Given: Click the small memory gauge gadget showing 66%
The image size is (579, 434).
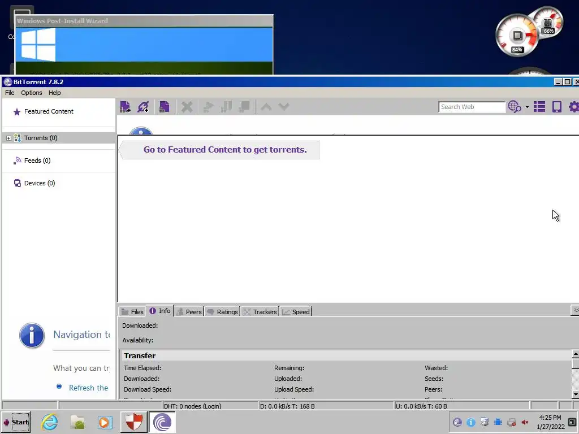Looking at the screenshot, I should pos(547,23).
